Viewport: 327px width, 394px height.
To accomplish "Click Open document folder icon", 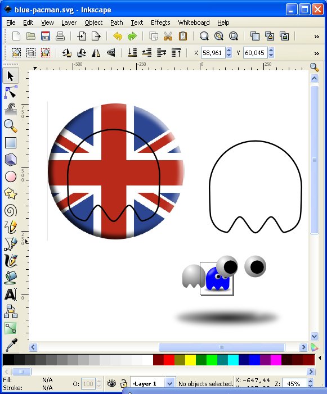I will tap(31, 36).
